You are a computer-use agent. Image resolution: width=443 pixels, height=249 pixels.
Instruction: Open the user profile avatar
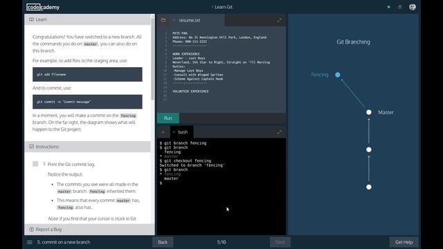[413, 7]
